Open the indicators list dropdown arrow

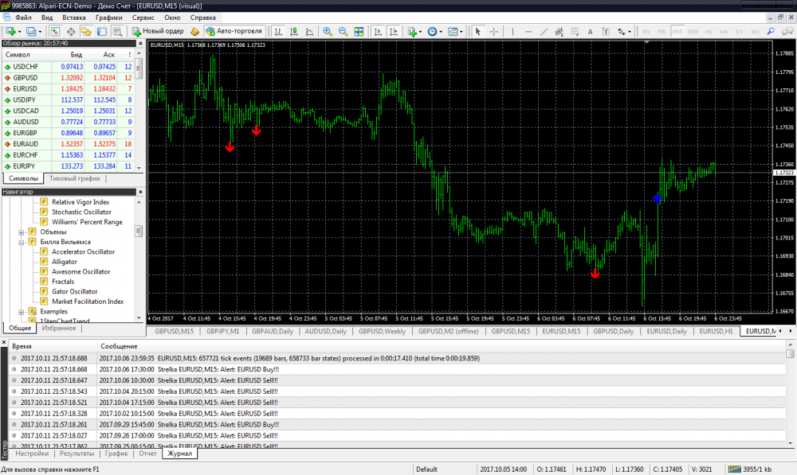point(420,32)
